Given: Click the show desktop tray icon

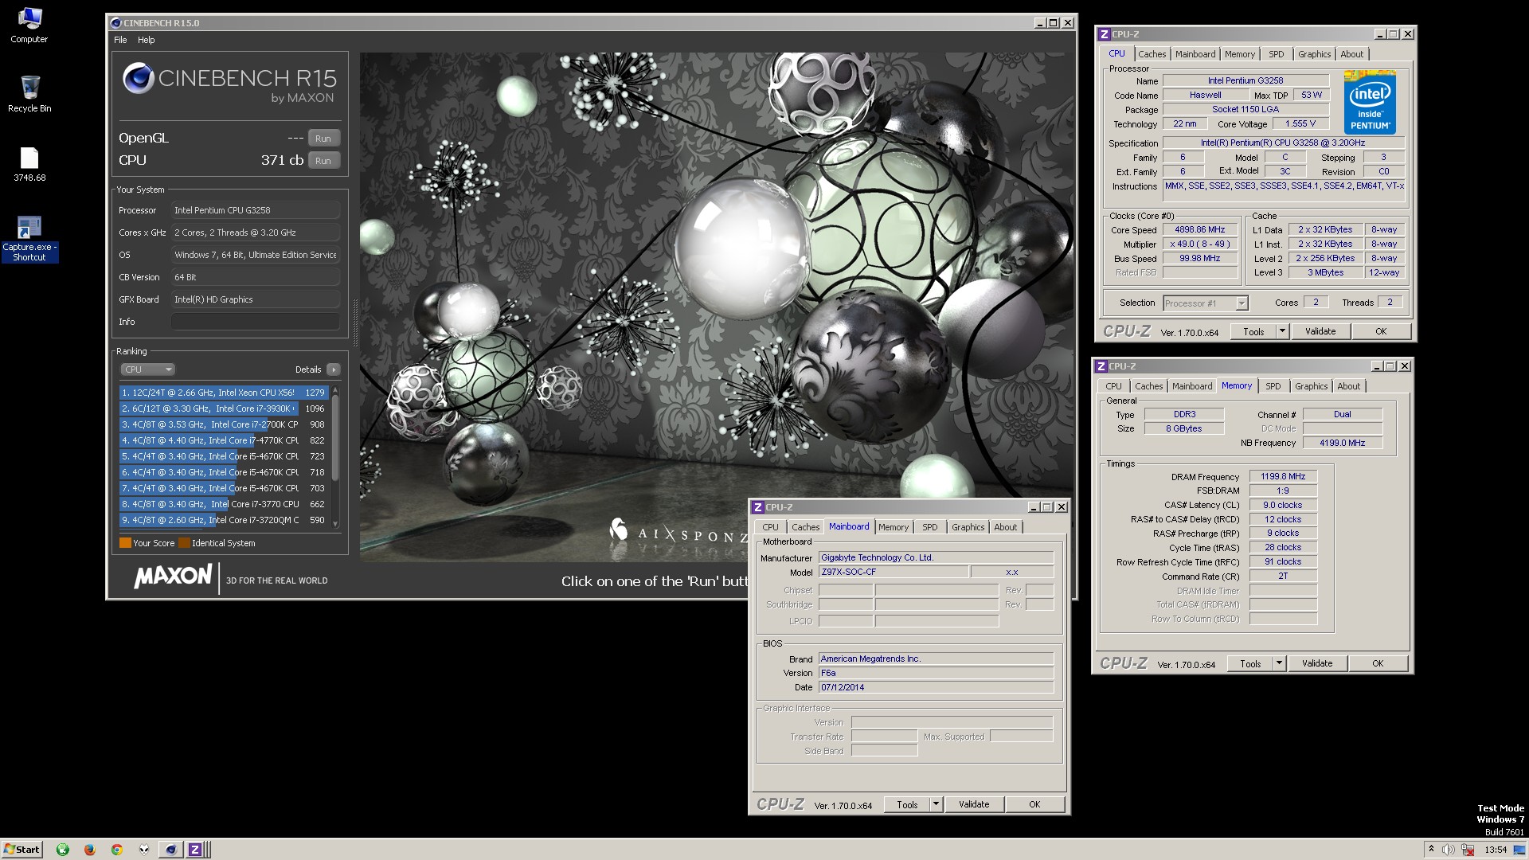Looking at the screenshot, I should (x=1519, y=850).
